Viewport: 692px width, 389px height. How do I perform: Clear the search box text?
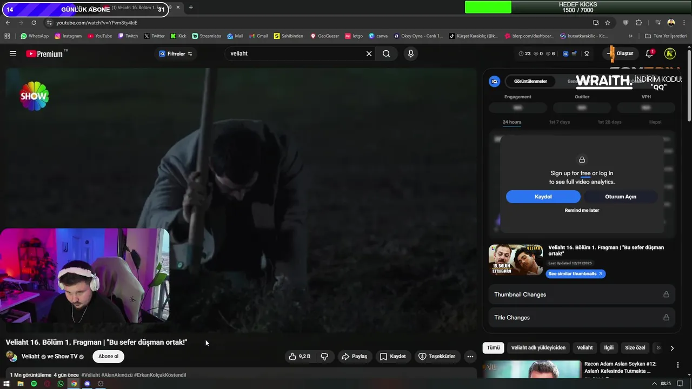369,53
